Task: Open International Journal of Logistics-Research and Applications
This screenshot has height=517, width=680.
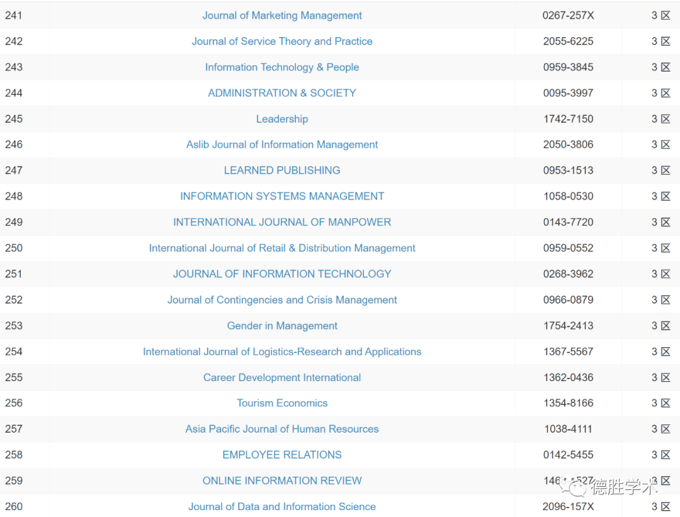Action: pyautogui.click(x=282, y=352)
